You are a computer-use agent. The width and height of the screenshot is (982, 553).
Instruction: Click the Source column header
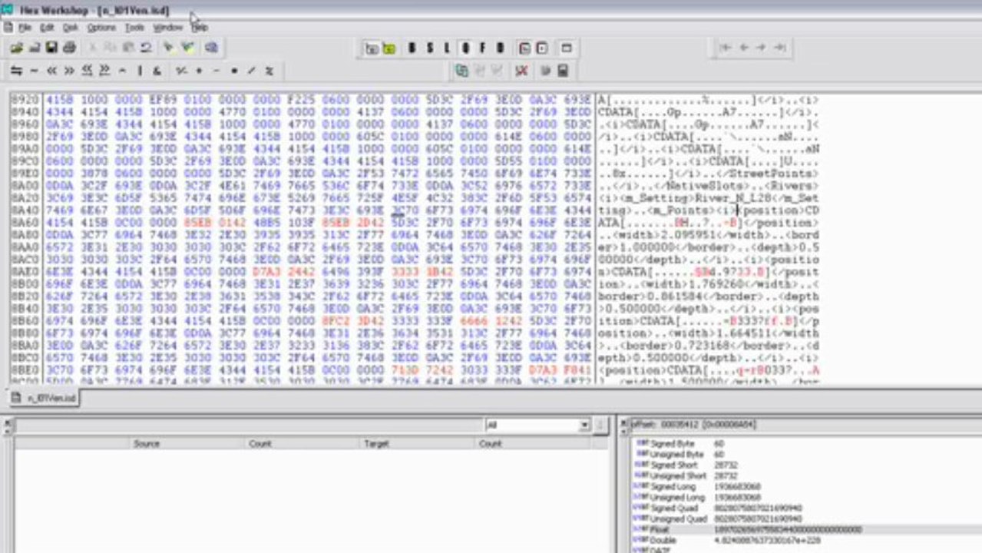[147, 443]
